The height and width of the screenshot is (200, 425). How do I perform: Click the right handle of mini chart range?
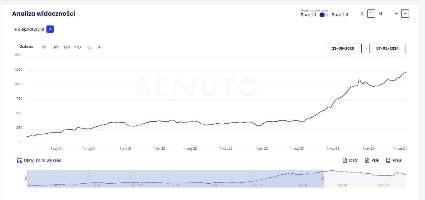click(x=324, y=178)
